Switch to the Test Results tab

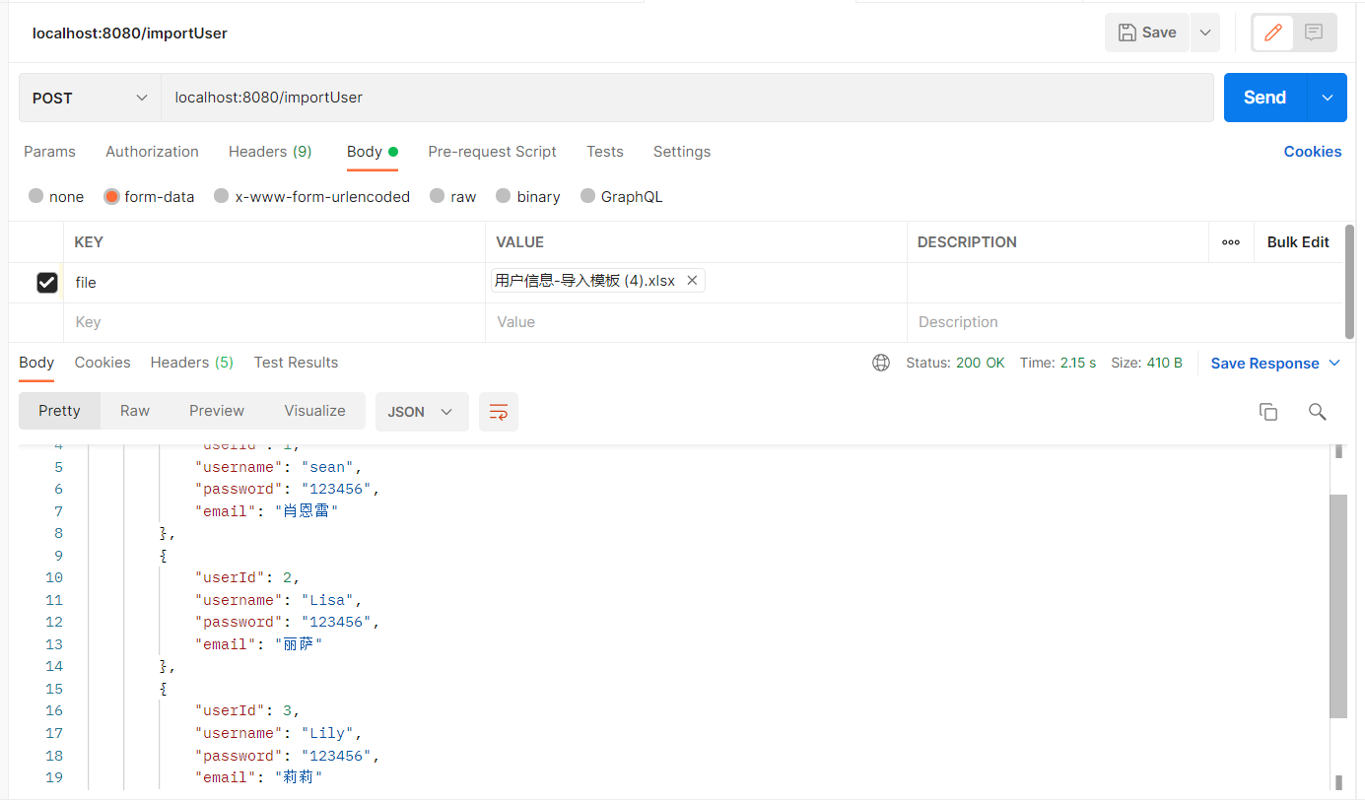(296, 363)
